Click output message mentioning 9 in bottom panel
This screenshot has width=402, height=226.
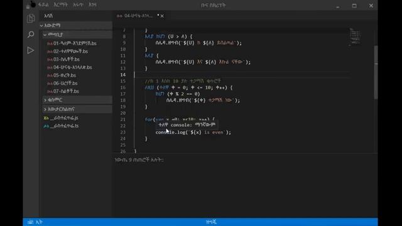point(139,160)
